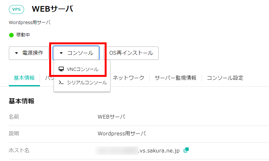The height and width of the screenshot is (161, 269).
Task: Switch to the 基本情報 tab
Action: click(x=24, y=78)
